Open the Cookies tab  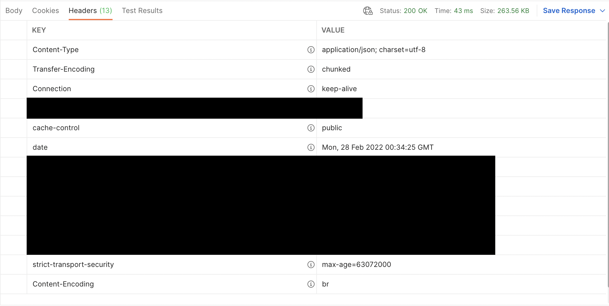coord(45,11)
